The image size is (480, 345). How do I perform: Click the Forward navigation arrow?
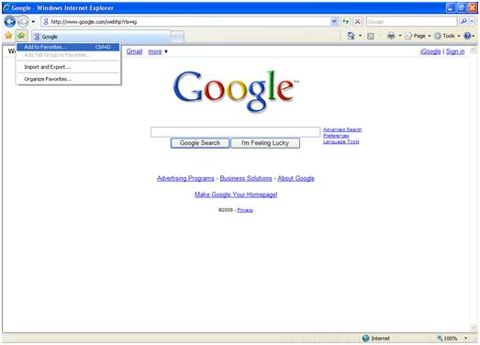click(23, 22)
